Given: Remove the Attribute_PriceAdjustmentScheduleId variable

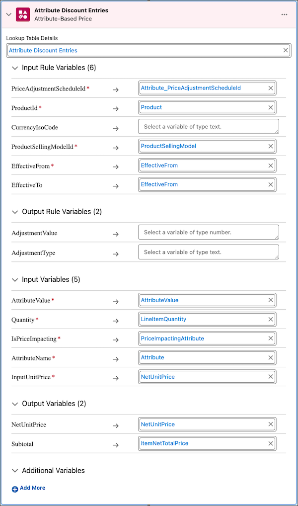Looking at the screenshot, I should click(271, 88).
